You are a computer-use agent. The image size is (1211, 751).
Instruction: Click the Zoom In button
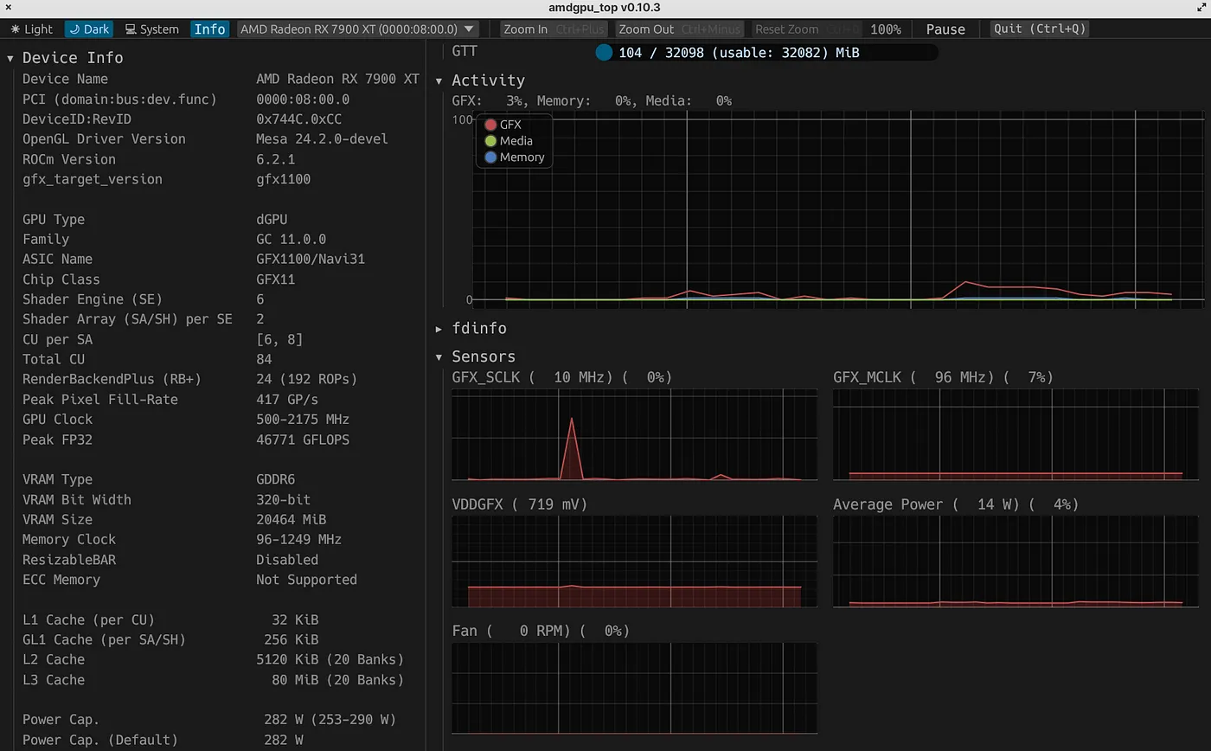(554, 29)
